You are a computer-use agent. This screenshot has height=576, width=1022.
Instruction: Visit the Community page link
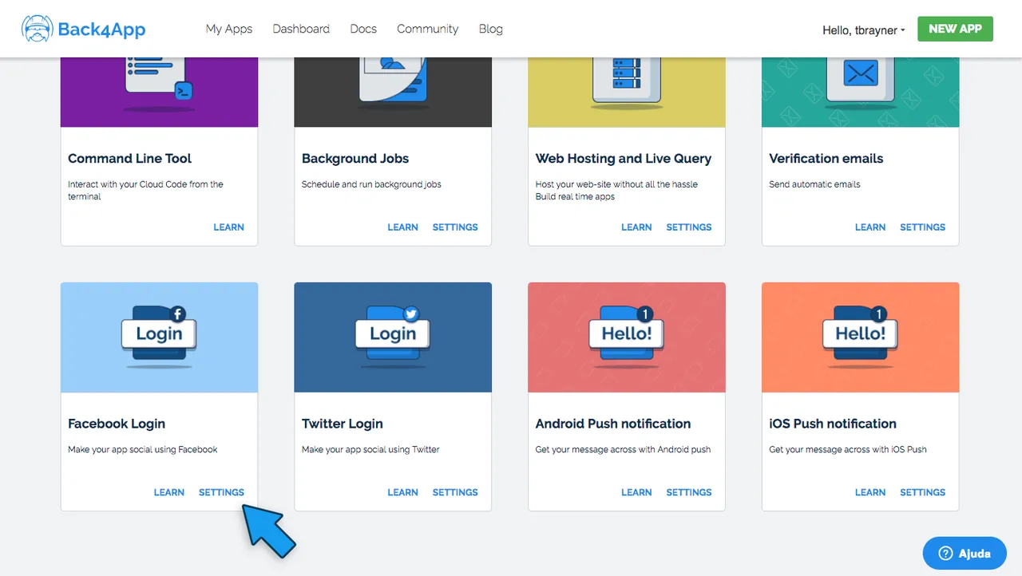tap(427, 29)
